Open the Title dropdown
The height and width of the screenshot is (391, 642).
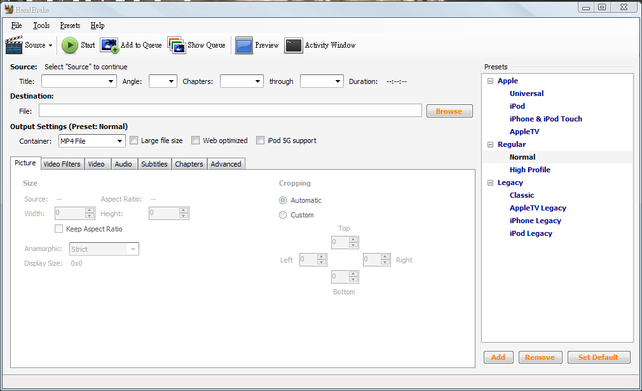pos(79,81)
